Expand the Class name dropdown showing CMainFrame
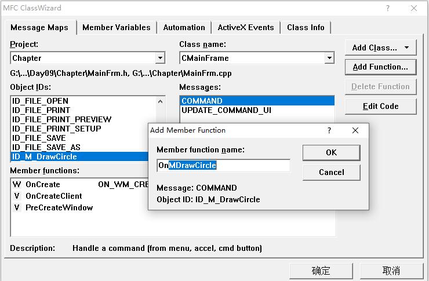Screen dimensions: 429x281 click(329, 58)
